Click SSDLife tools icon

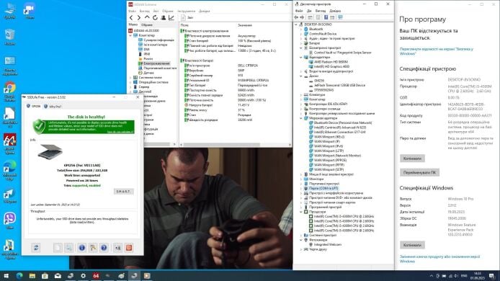click(x=93, y=248)
